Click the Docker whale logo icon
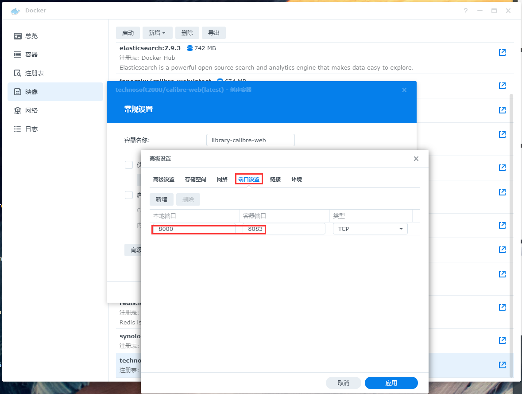 point(15,11)
